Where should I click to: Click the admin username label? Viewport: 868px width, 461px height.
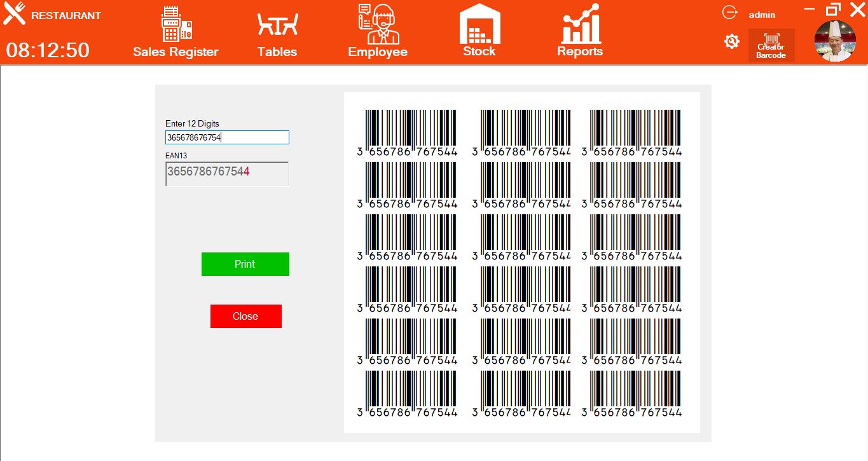coord(762,15)
